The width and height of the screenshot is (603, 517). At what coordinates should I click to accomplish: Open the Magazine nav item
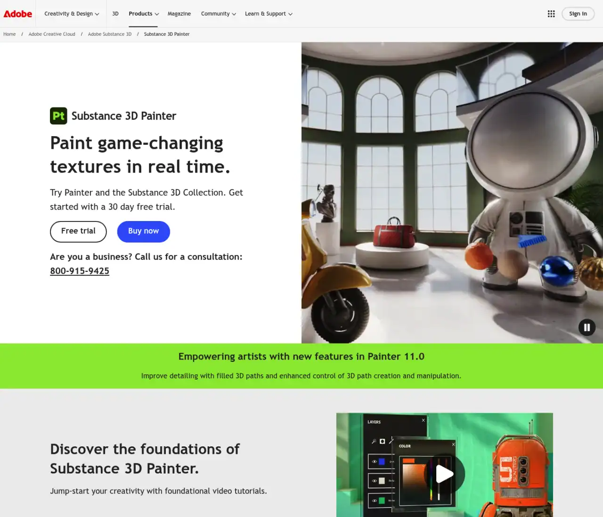[x=179, y=14]
